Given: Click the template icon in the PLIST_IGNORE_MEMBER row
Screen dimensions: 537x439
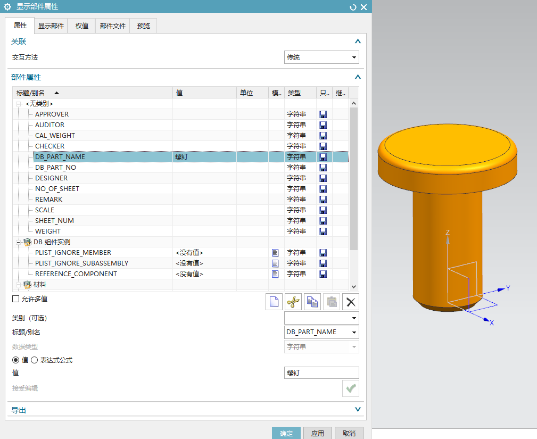Looking at the screenshot, I should point(275,253).
